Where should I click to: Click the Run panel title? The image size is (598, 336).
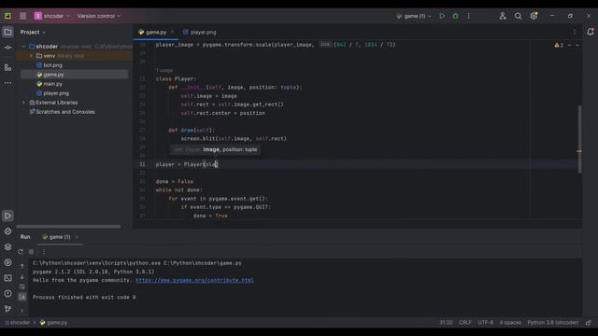tap(25, 237)
